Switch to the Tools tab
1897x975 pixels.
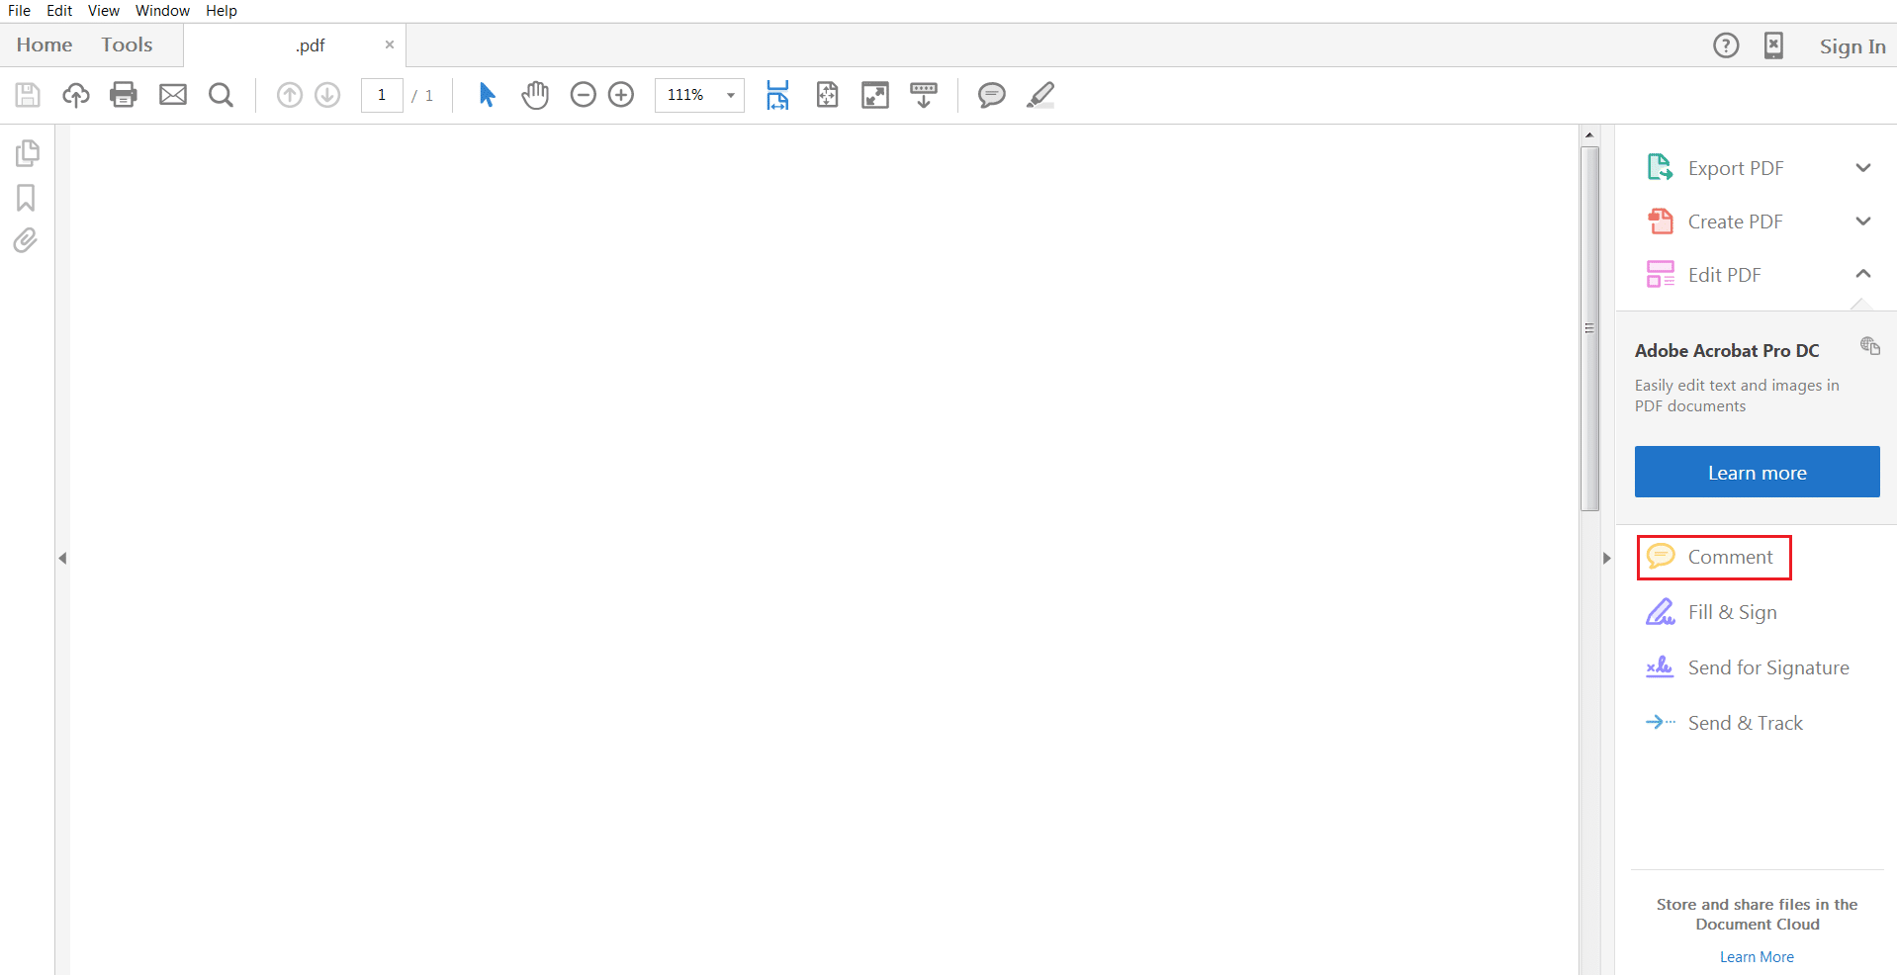[127, 44]
